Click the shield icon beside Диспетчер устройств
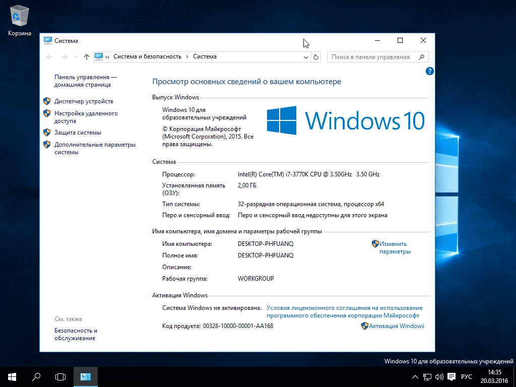 (x=47, y=101)
